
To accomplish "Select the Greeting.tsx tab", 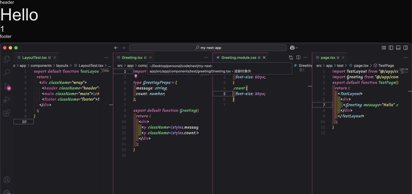I will click(x=134, y=57).
